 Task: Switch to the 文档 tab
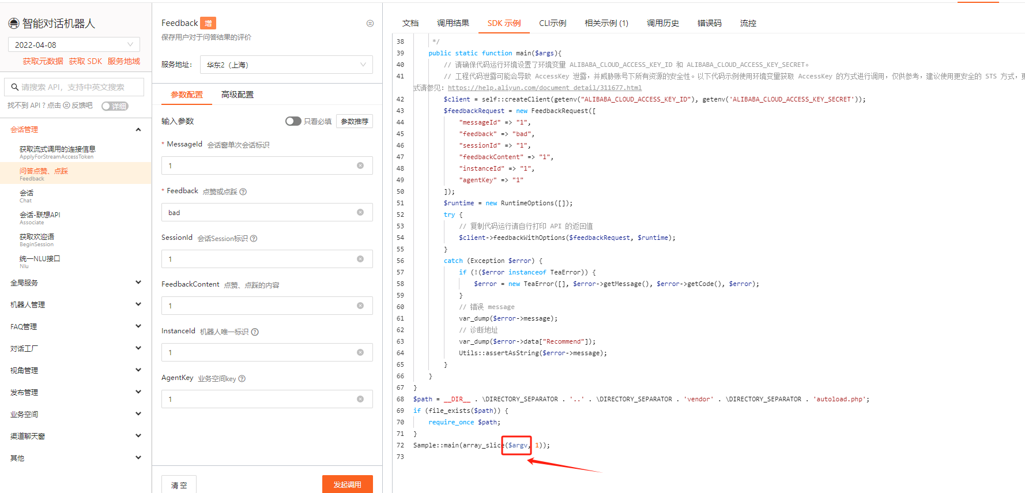(410, 23)
